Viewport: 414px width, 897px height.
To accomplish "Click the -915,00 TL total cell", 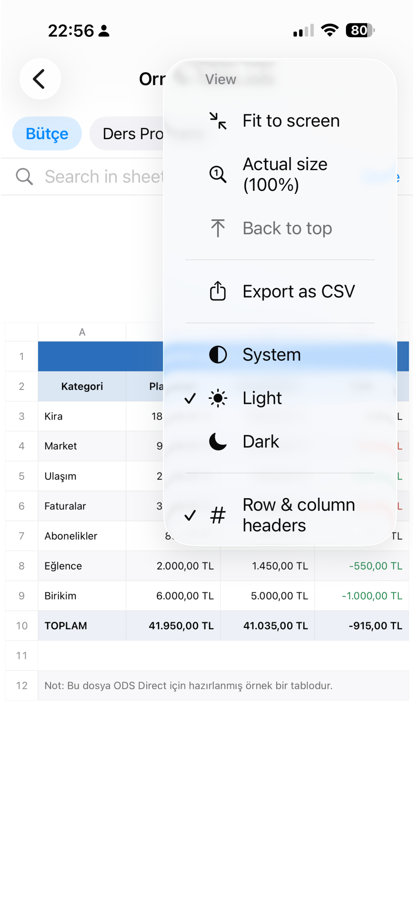I will [362, 626].
